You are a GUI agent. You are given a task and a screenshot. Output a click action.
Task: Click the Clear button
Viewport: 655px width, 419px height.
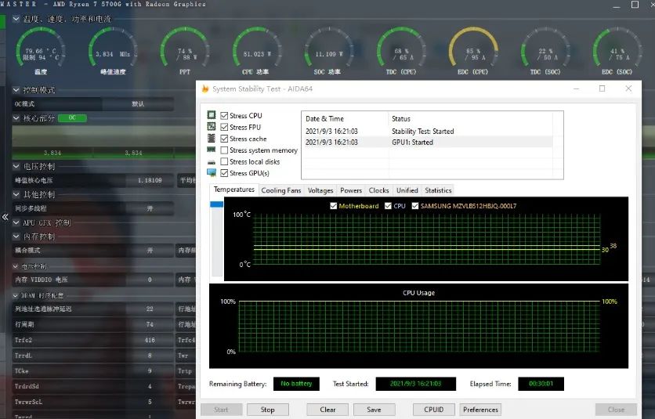[327, 410]
